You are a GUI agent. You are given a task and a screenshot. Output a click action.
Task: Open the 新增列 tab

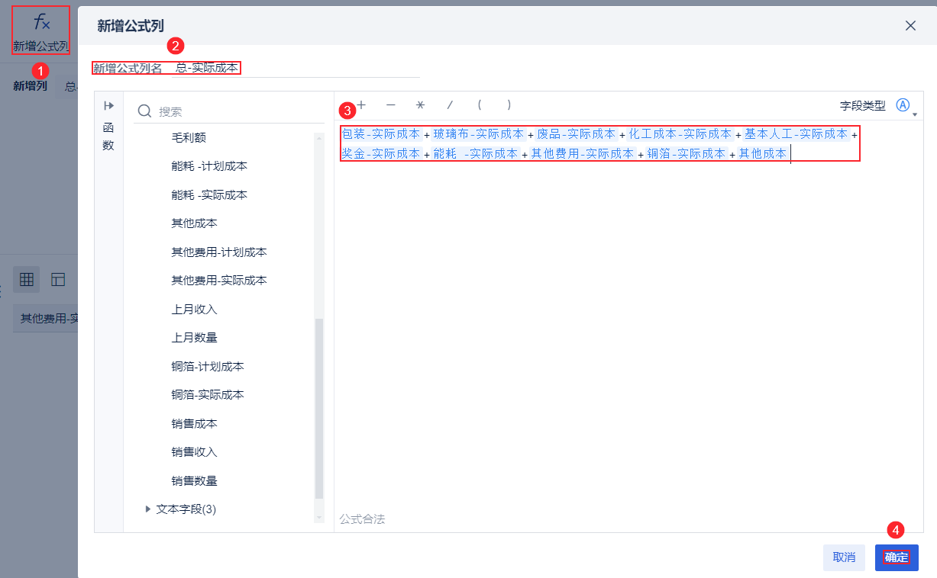(x=30, y=85)
